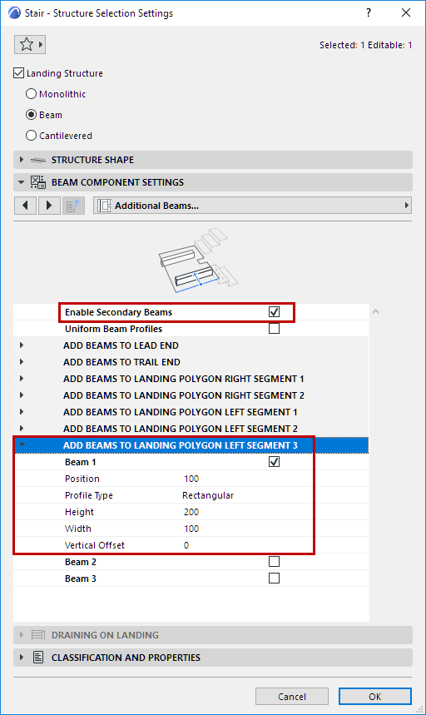
Task: Click the Beam Component Settings panel icon
Action: [37, 182]
